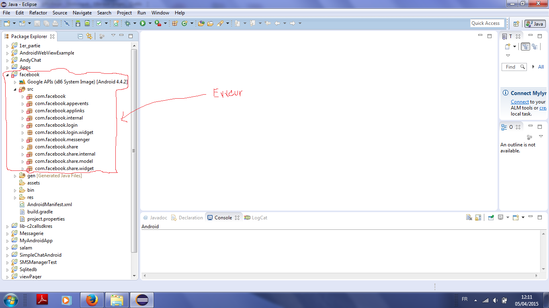
Task: Select the Java perspective button
Action: point(535,24)
